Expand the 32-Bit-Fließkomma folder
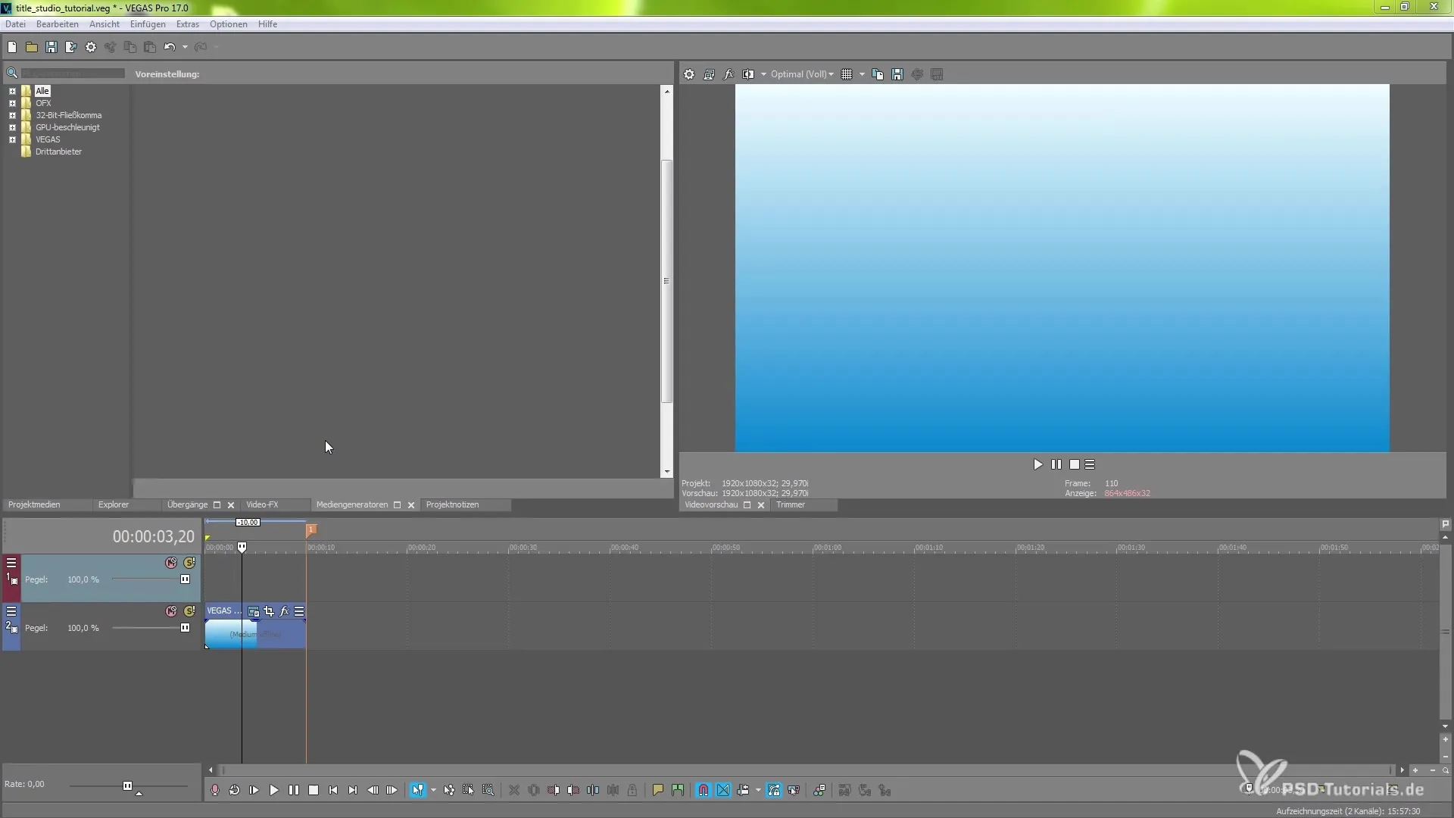 point(12,115)
